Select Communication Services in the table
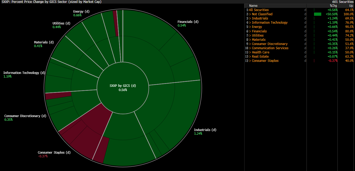Image resolution: width=355 pixels, height=171 pixels. (x=270, y=48)
